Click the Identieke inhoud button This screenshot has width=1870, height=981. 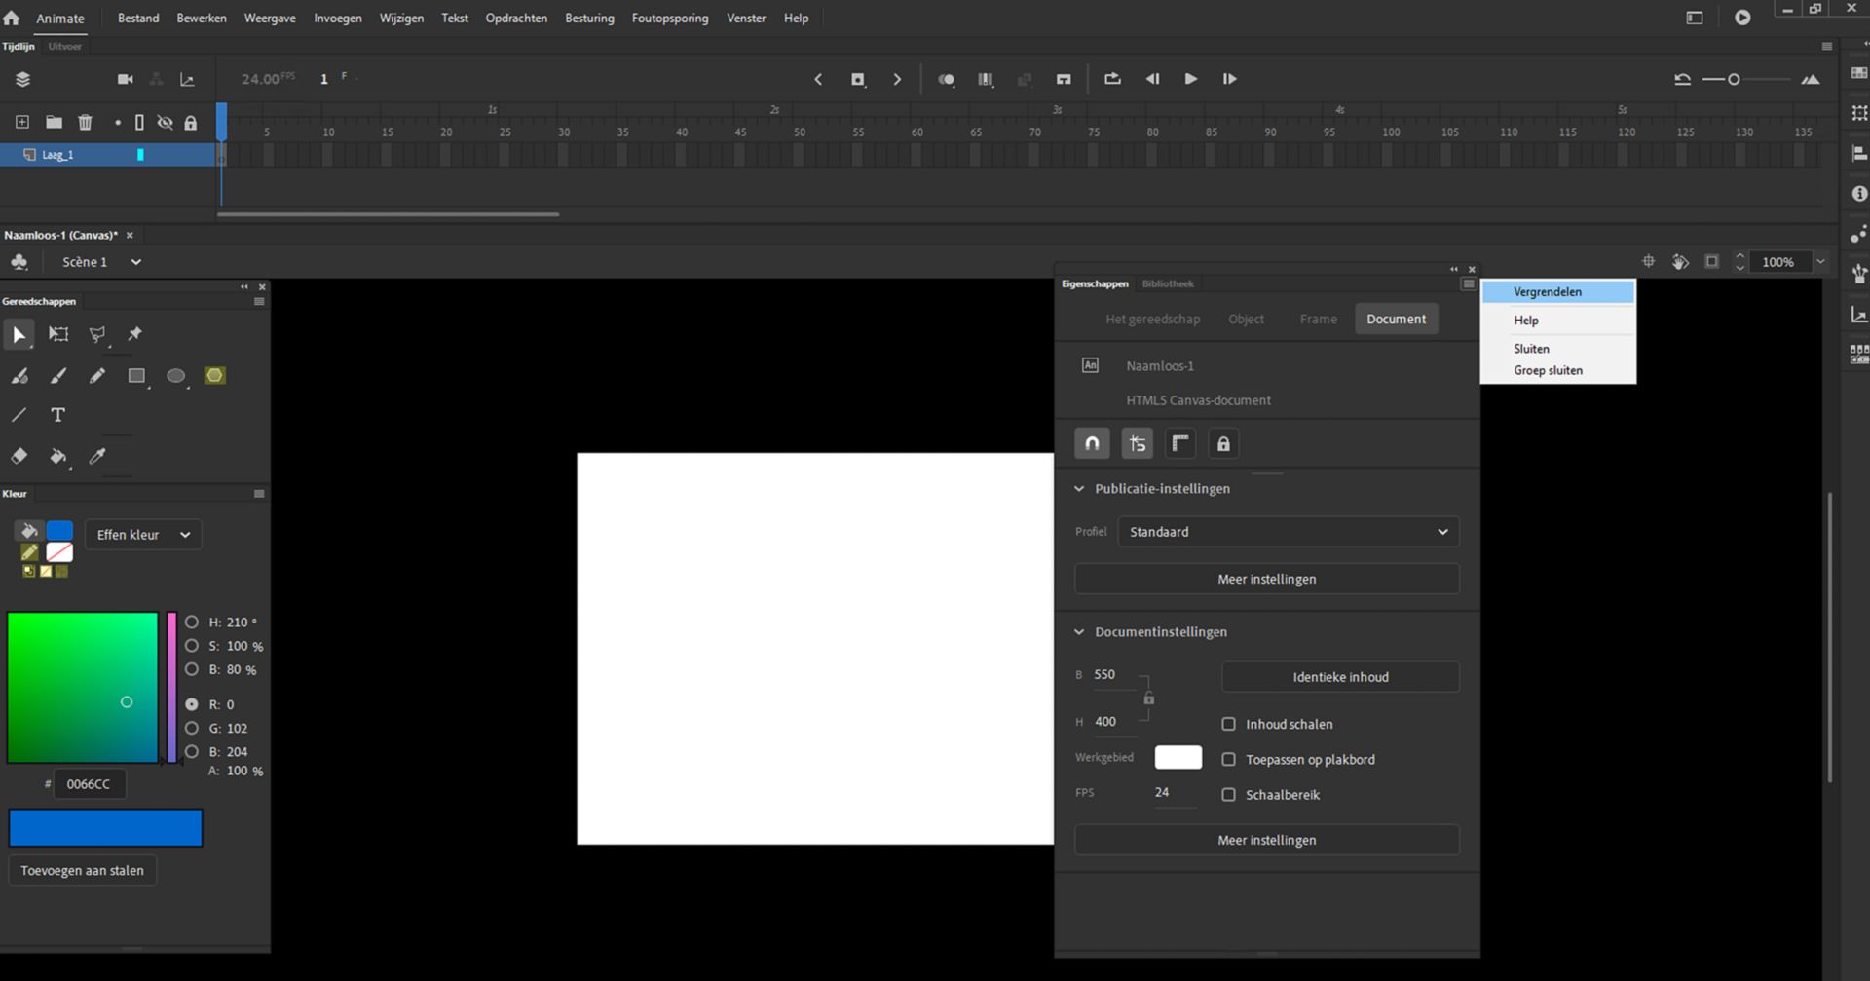pyautogui.click(x=1341, y=677)
